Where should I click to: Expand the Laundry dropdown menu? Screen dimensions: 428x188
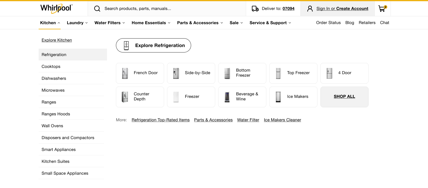tap(77, 23)
